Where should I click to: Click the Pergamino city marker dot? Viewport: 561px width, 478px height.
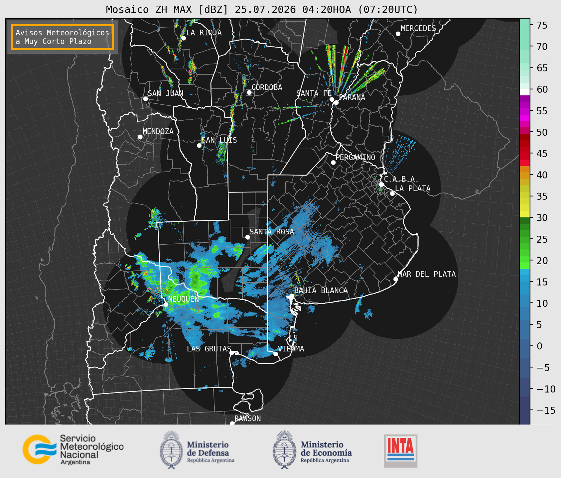click(333, 163)
